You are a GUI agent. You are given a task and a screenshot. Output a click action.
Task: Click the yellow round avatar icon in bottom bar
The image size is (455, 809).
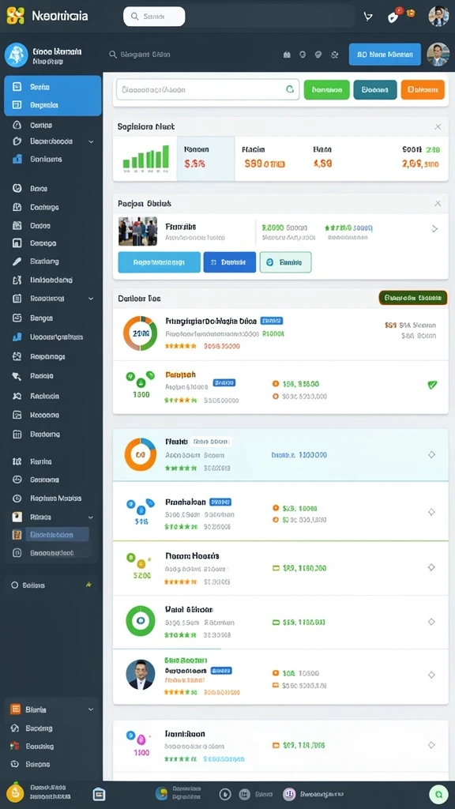(x=15, y=792)
